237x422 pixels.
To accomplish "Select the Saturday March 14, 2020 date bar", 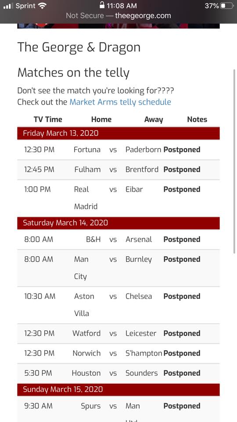I will 118,223.
